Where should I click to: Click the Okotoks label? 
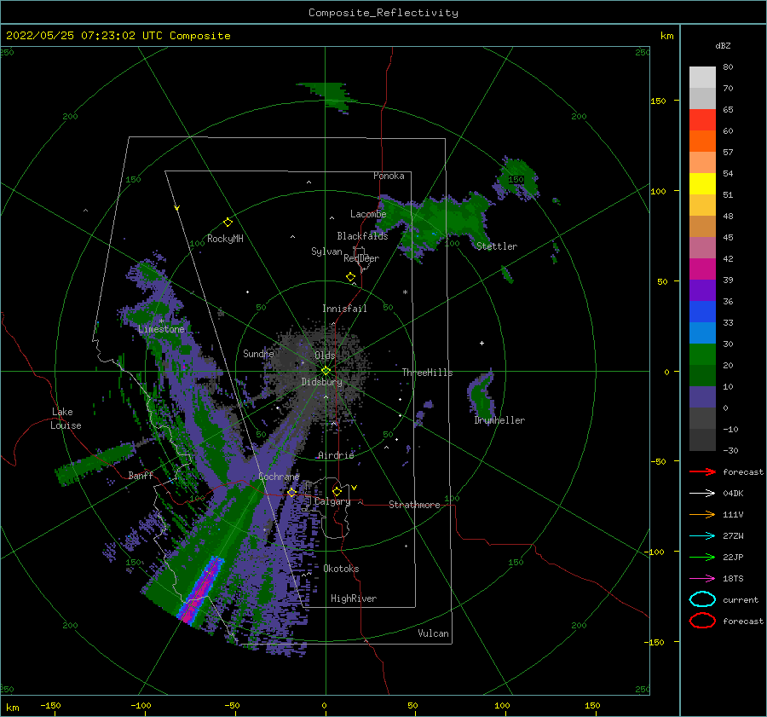coord(341,568)
